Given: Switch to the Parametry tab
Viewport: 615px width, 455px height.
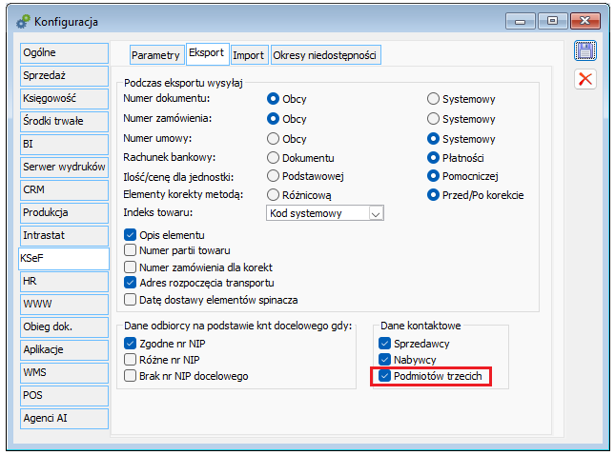Looking at the screenshot, I should [155, 55].
